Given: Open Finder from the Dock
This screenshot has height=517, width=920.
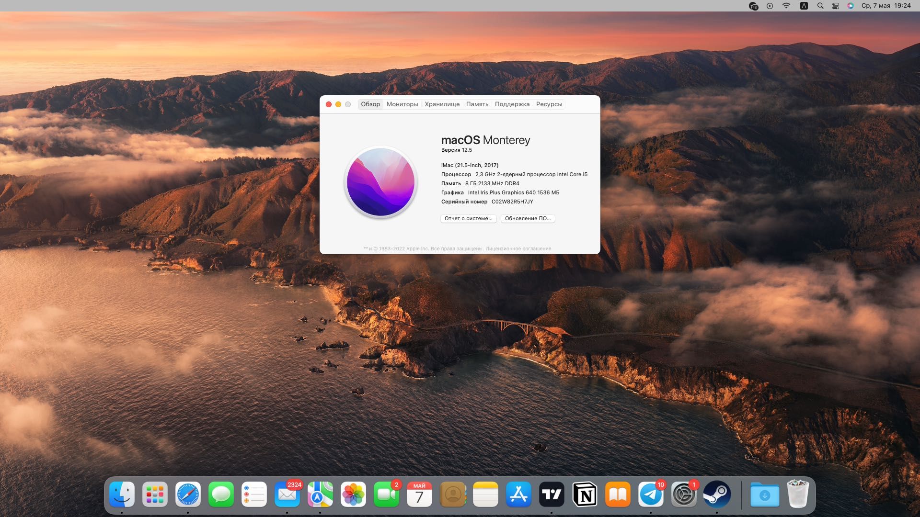Looking at the screenshot, I should [122, 495].
